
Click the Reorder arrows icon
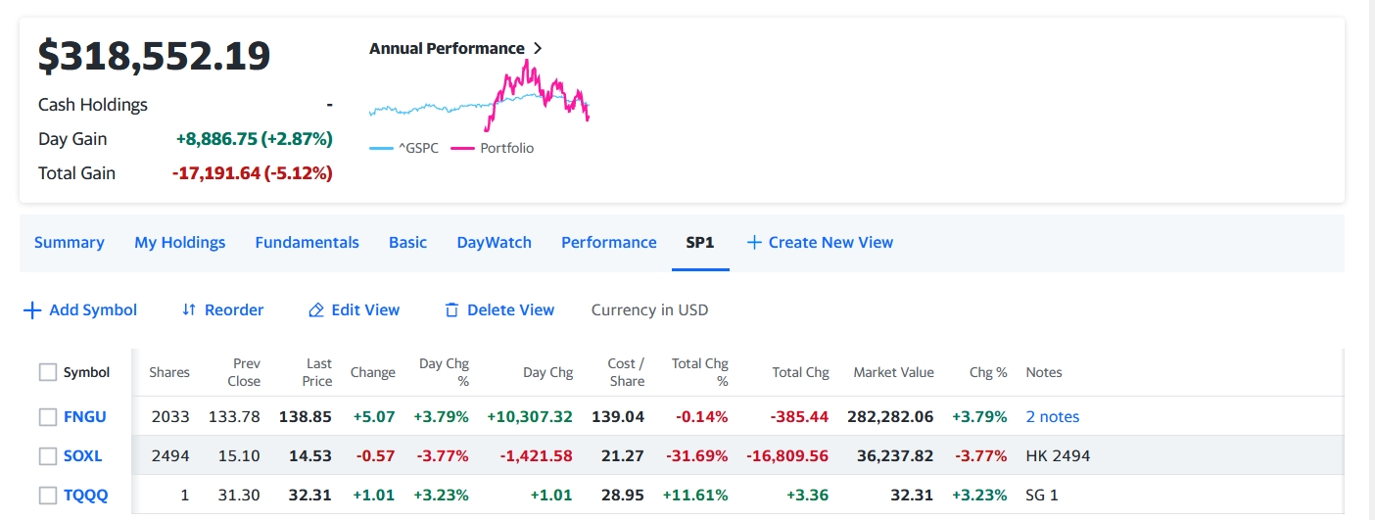189,310
